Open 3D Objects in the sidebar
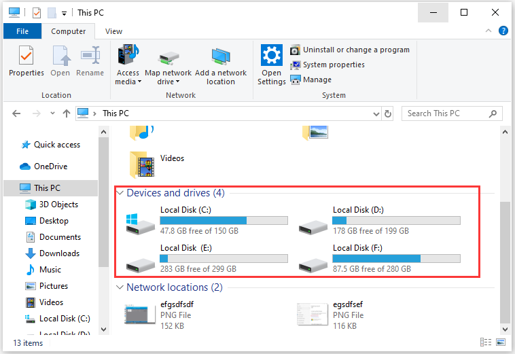This screenshot has height=354, width=515. tap(52, 205)
